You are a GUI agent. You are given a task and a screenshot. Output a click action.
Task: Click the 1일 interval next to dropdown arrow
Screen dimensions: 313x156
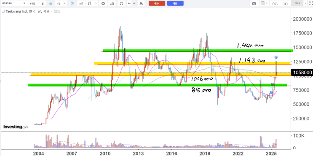(59, 3)
